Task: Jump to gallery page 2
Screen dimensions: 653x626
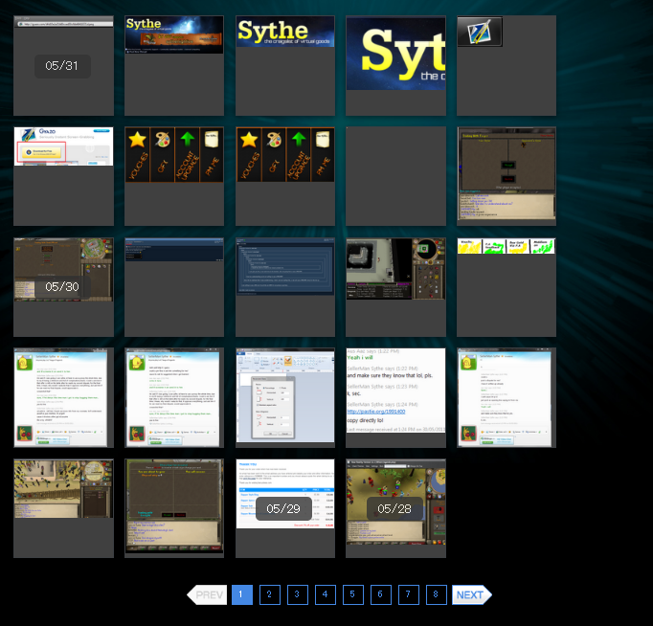Action: tap(270, 594)
